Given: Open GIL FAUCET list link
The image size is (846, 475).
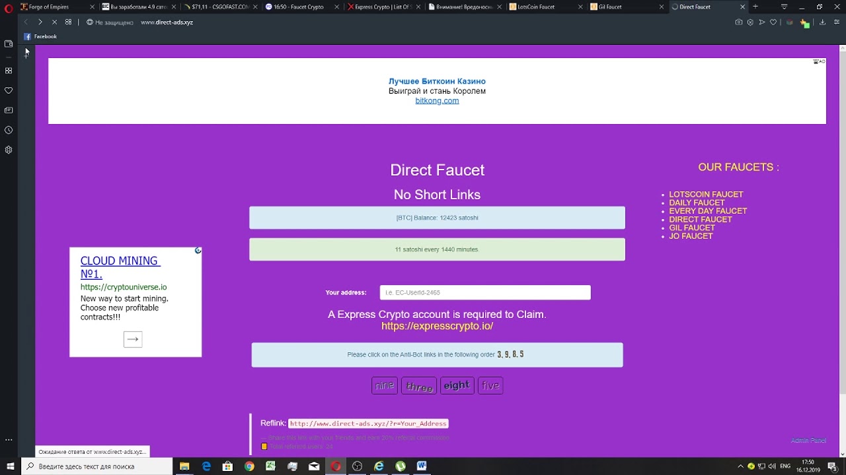Looking at the screenshot, I should tap(692, 228).
